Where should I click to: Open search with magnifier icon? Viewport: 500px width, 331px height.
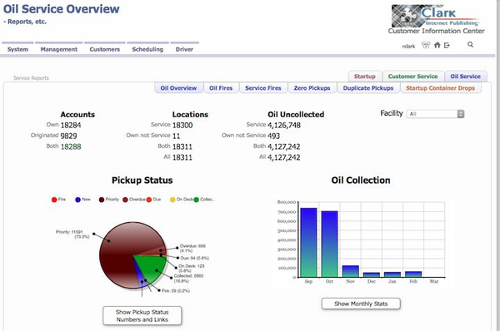[x=470, y=45]
